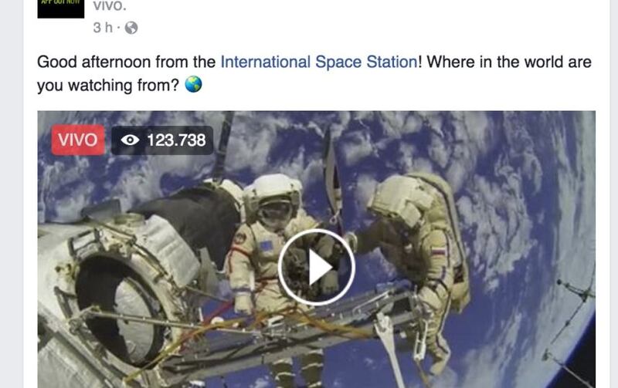This screenshot has height=388, width=618.
Task: Open the 3 h post timestamp
Action: [x=103, y=28]
